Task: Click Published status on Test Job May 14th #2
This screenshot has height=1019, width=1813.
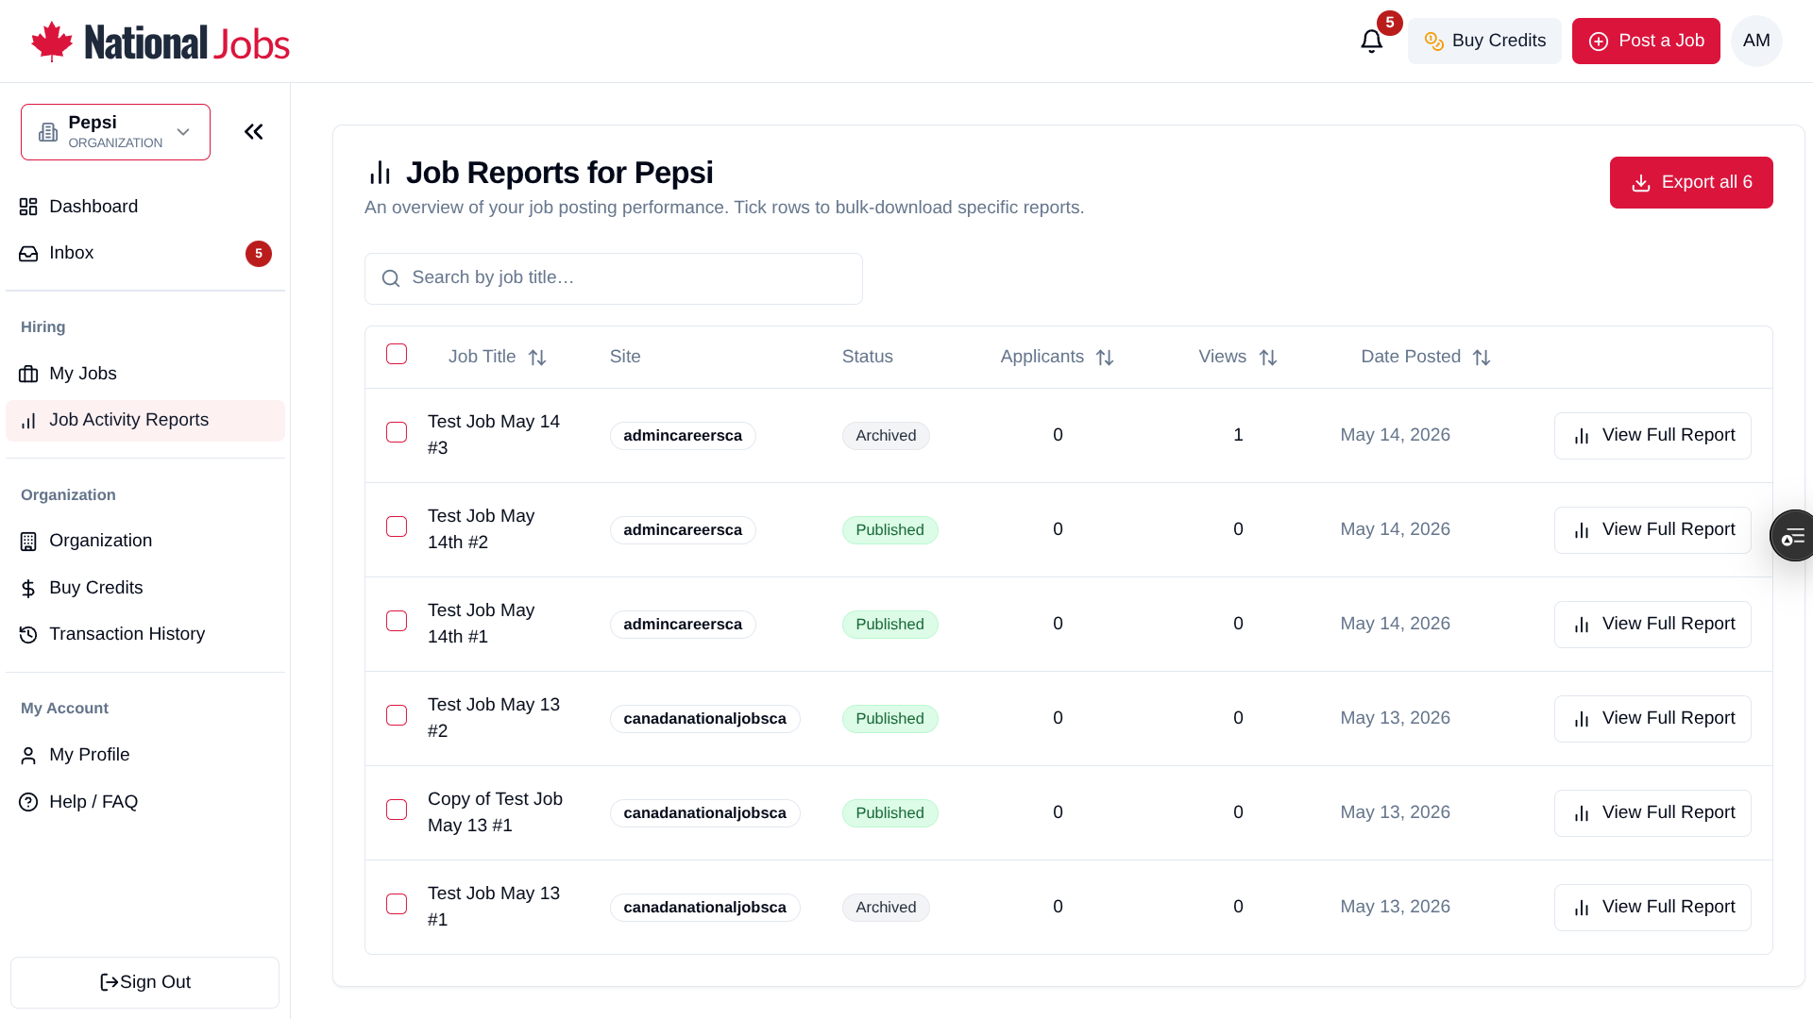Action: [890, 530]
